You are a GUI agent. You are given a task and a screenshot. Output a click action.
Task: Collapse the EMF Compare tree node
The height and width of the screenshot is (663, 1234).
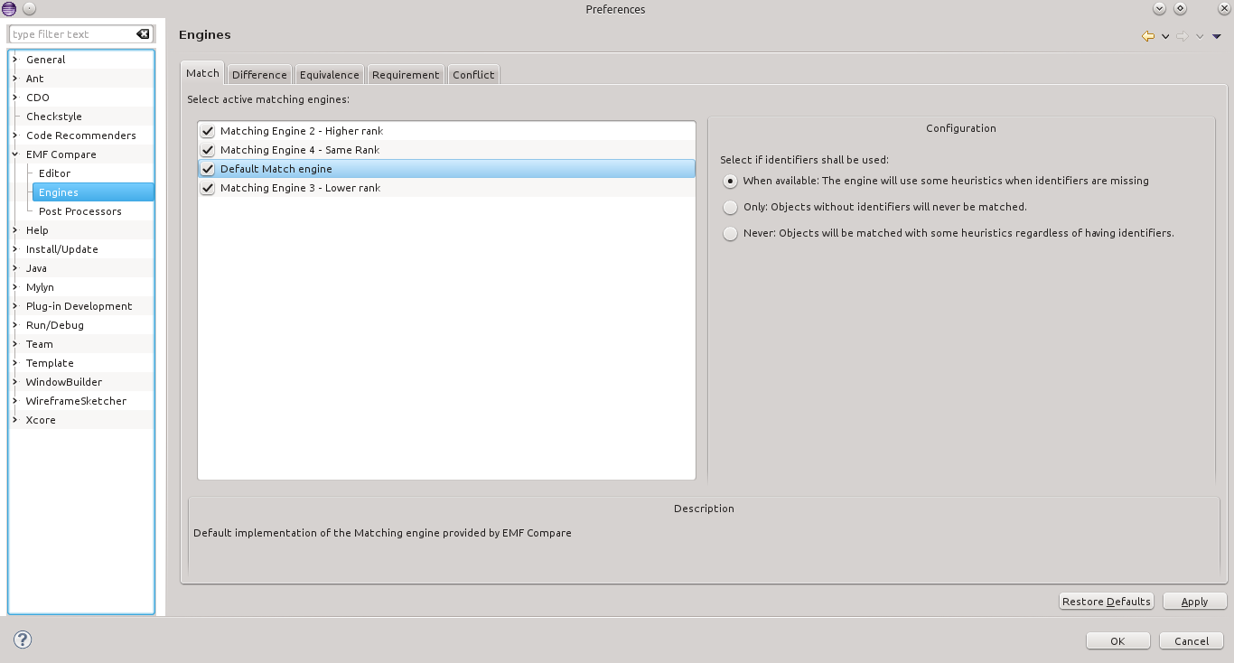(x=15, y=154)
